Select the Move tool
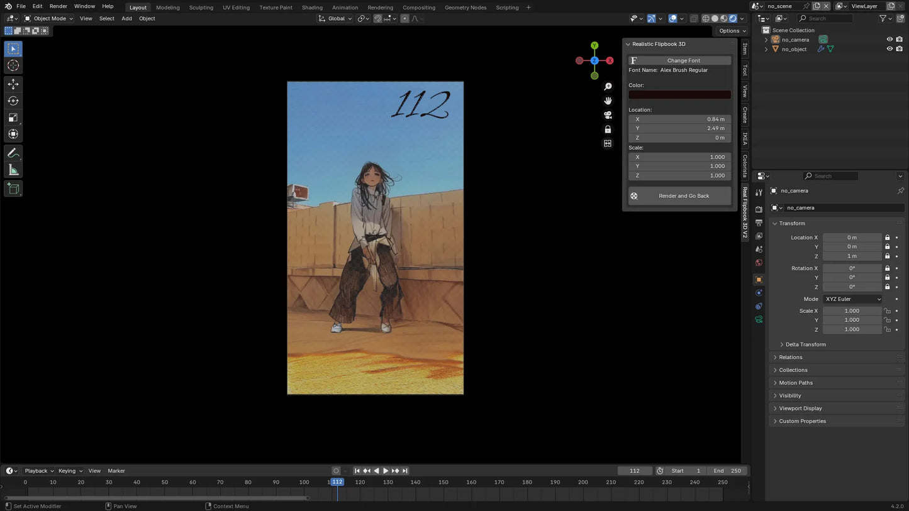Viewport: 909px width, 511px height. 13,84
